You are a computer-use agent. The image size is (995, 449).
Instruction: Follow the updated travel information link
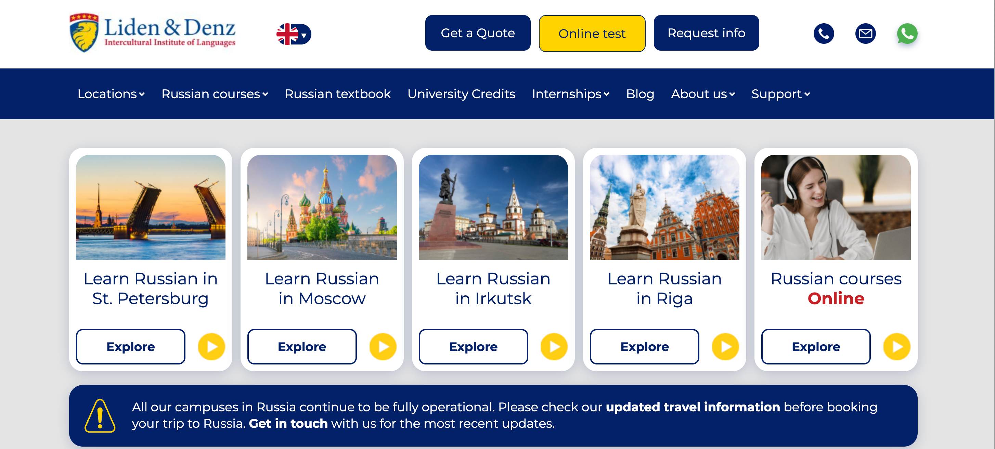(x=693, y=407)
